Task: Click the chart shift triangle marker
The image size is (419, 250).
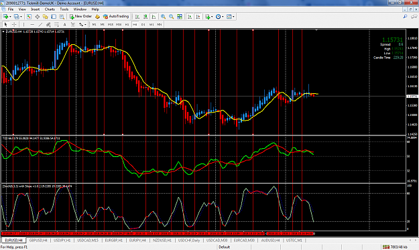Action: 316,30
